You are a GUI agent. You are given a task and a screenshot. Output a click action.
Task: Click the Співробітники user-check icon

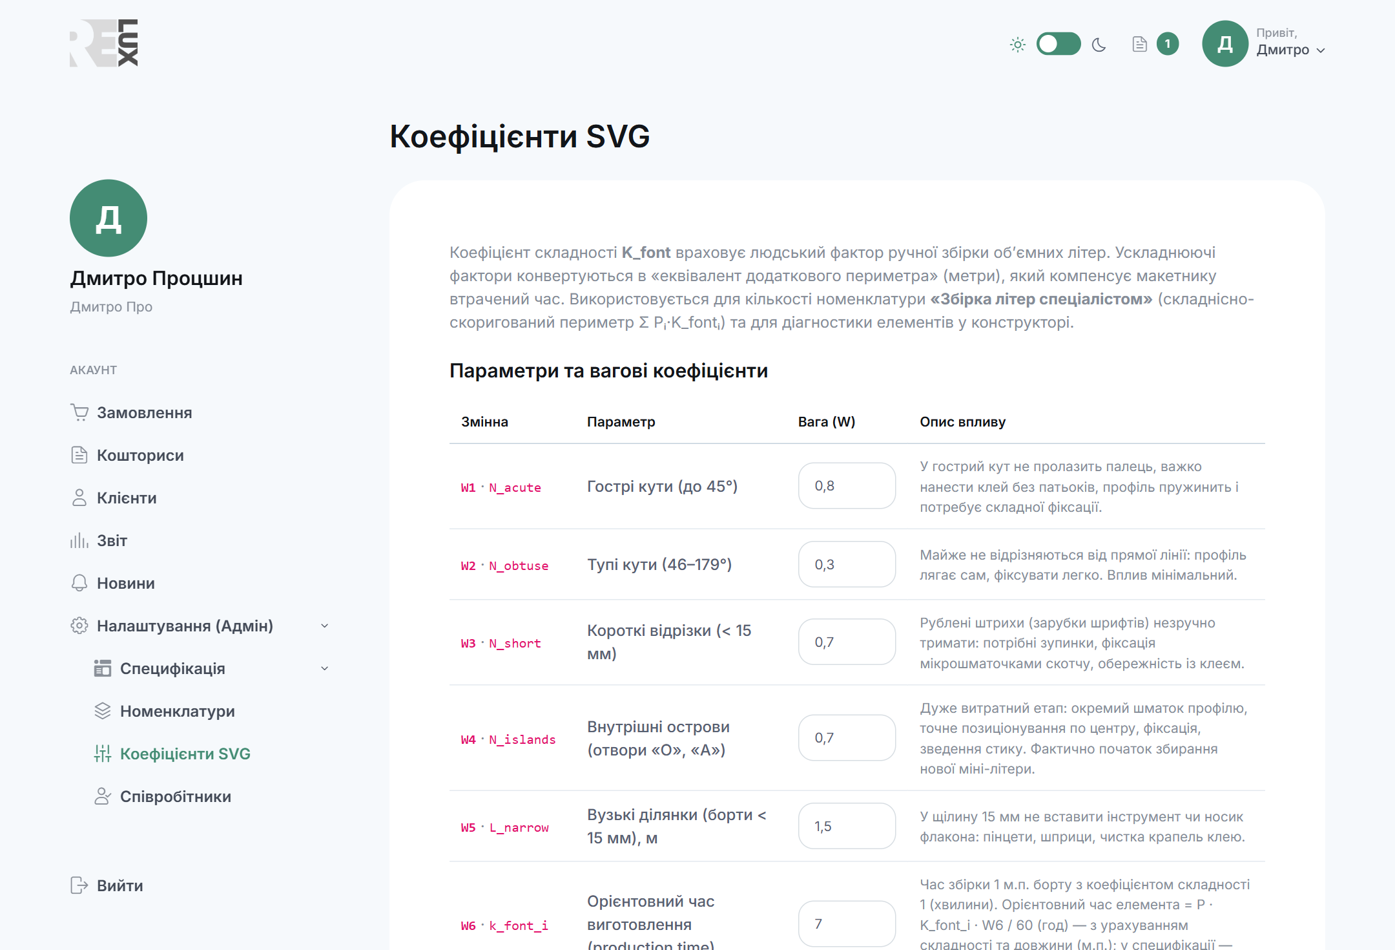(x=103, y=796)
